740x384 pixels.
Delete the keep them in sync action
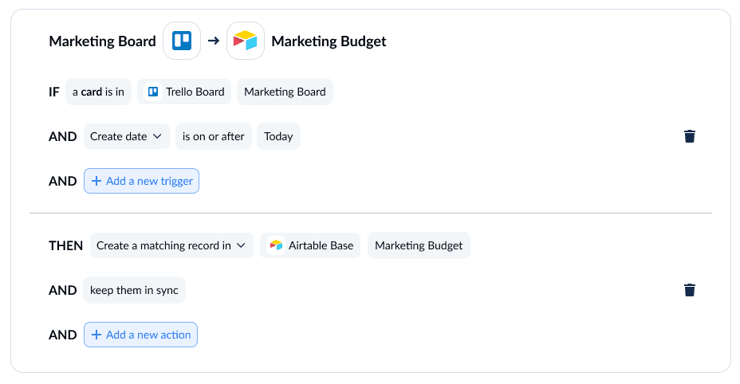(x=690, y=290)
